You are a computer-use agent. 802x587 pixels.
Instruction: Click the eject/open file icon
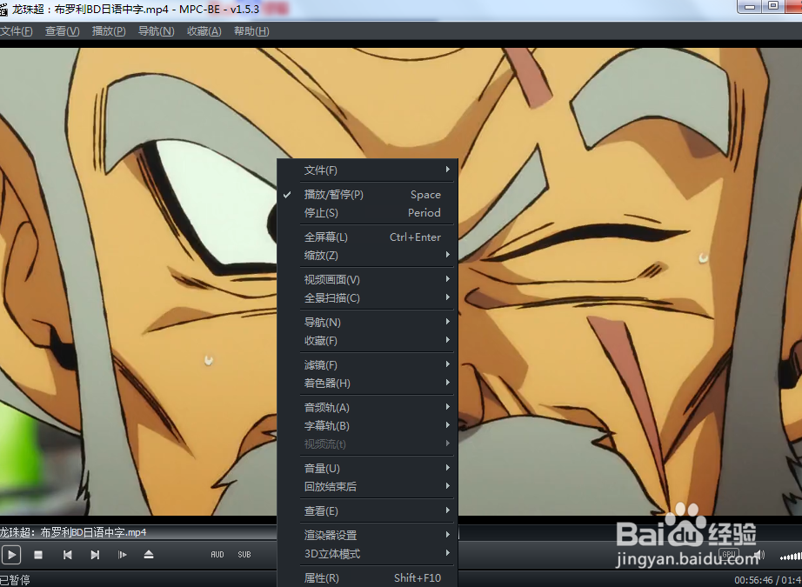tap(149, 555)
